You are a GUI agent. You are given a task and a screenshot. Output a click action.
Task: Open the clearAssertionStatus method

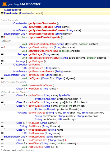point(40,85)
